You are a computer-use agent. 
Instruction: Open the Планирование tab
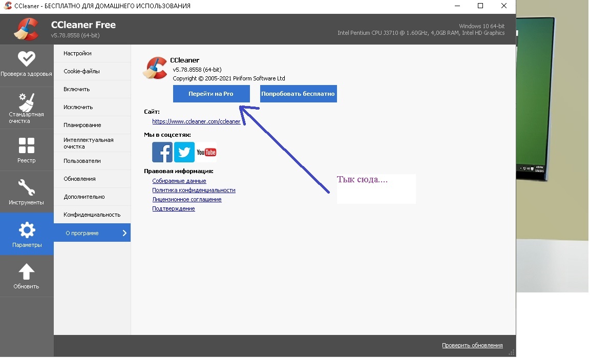pos(92,125)
